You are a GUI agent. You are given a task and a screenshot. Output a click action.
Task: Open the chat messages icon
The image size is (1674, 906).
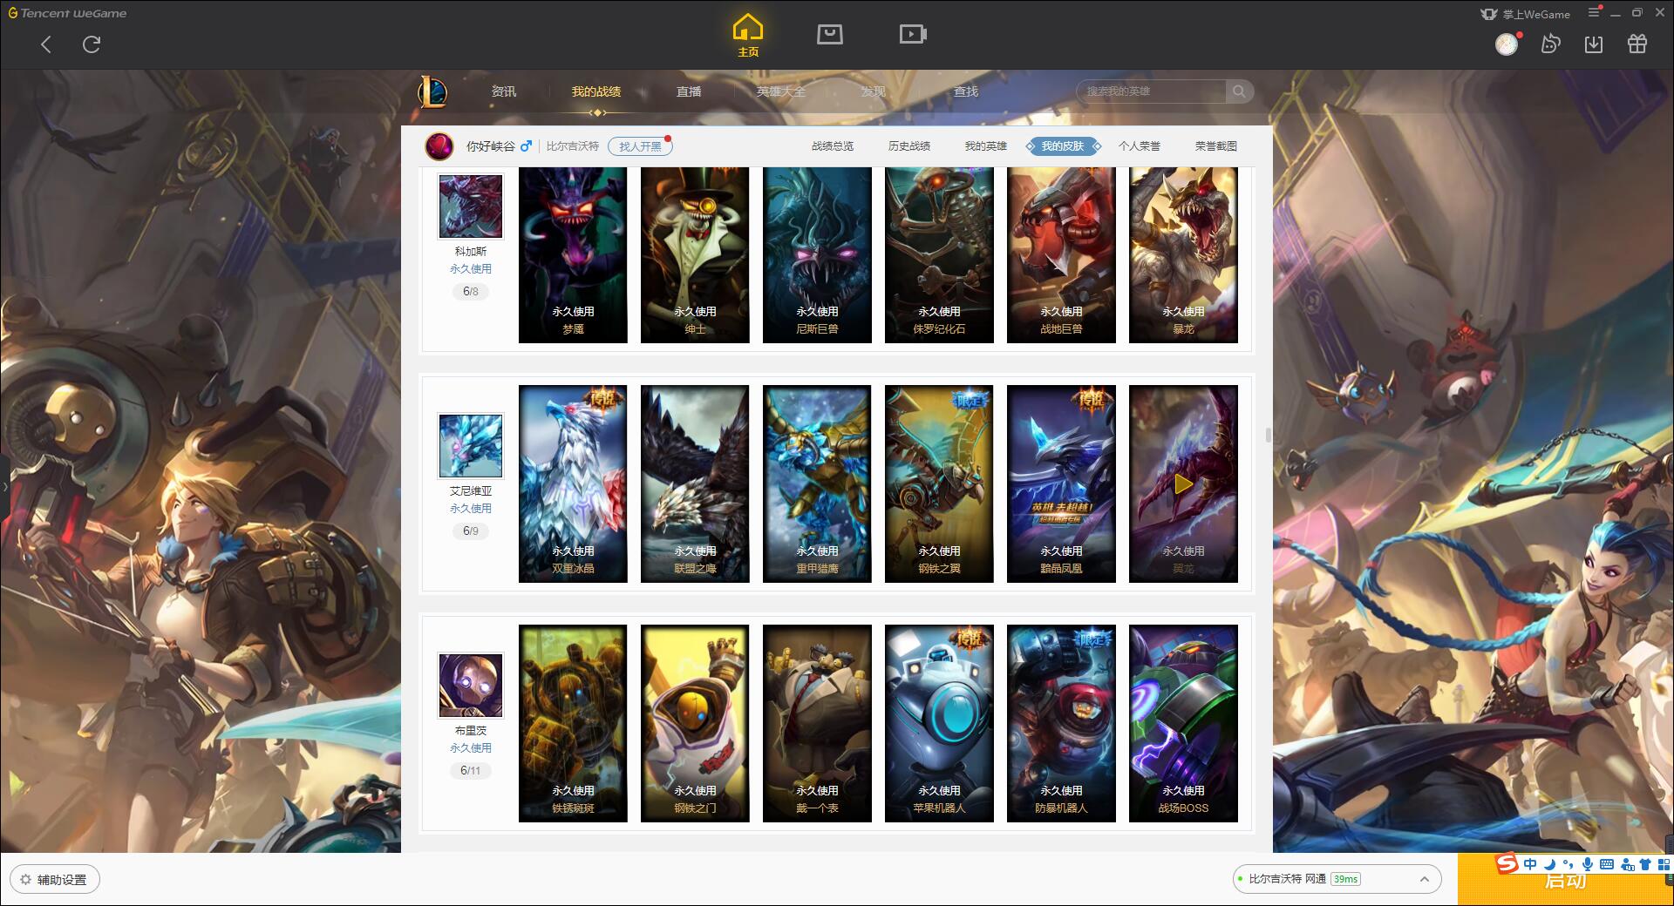click(1550, 44)
